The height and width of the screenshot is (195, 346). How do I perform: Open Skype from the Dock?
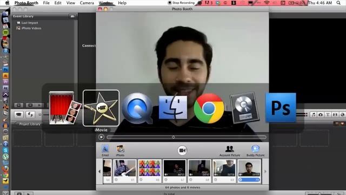(5, 151)
